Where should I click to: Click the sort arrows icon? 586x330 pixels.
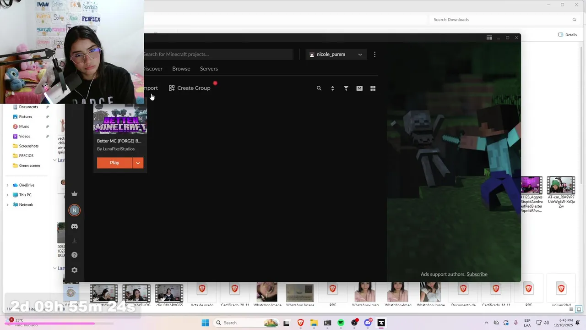click(x=332, y=88)
